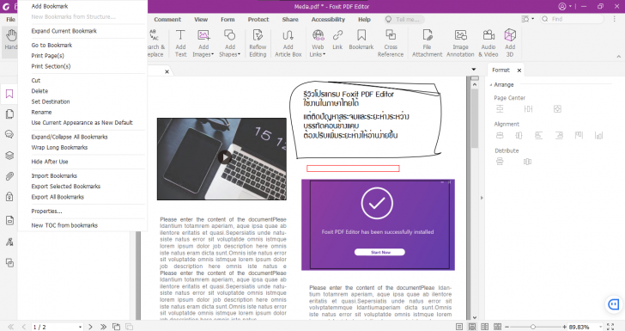The height and width of the screenshot is (331, 625).
Task: Adjust the zoom slider handle
Action: click(532, 327)
